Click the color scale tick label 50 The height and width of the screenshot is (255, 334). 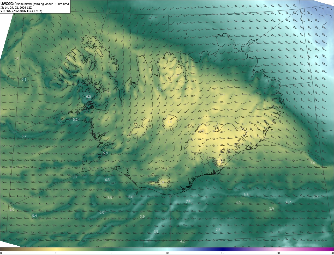coord(332,253)
